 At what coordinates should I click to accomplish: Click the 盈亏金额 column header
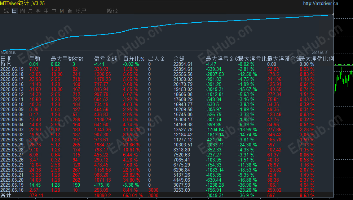[106, 59]
